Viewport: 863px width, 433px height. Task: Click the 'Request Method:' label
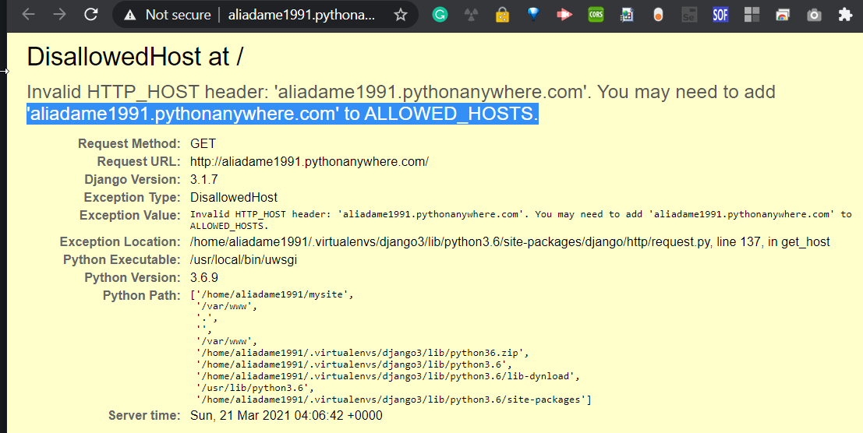[x=129, y=144]
